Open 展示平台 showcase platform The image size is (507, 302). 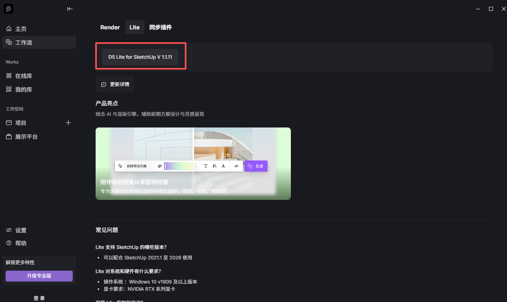(26, 137)
